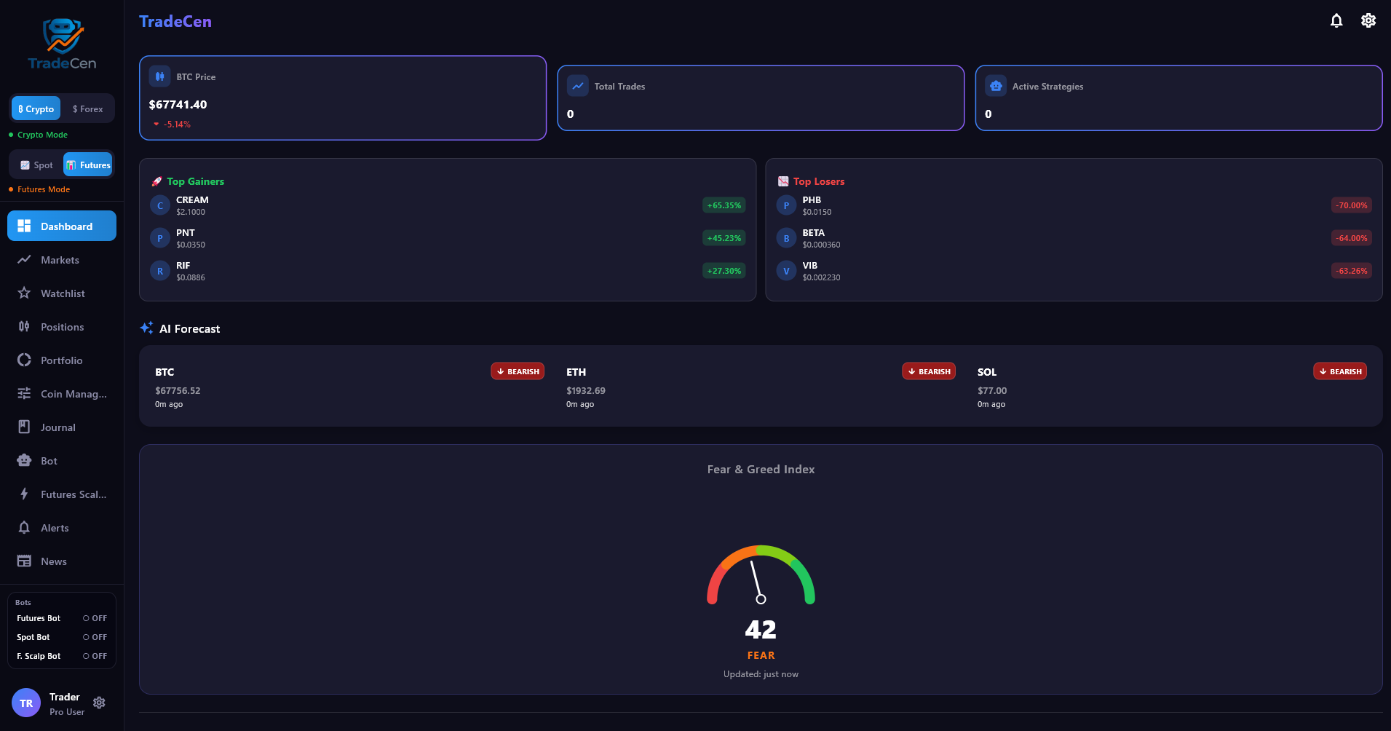The width and height of the screenshot is (1391, 731).
Task: Open user settings gear beside Trader
Action: pyautogui.click(x=100, y=703)
